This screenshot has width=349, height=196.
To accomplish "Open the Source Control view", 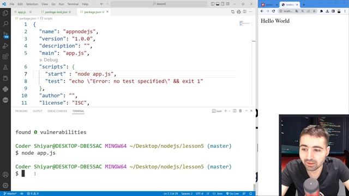I will [x=5, y=35].
